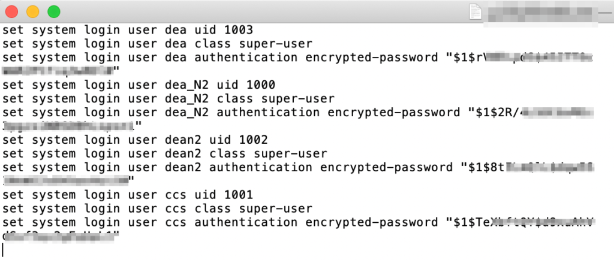Maximize the window with green button
Screen dimensions: 614x260
click(54, 12)
